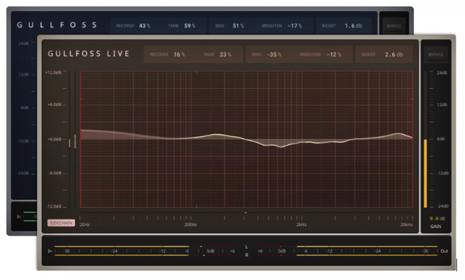This screenshot has height=280, width=465.
Task: Click the right frequency range limit at 20kHz
Action: (x=413, y=139)
